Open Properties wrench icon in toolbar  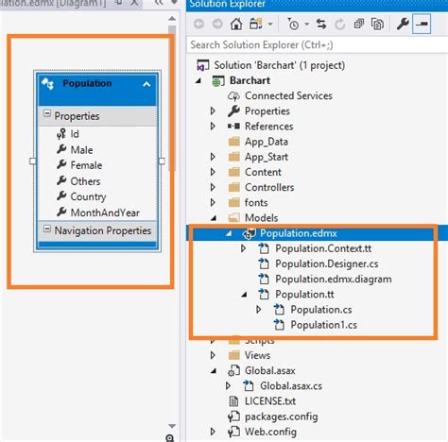click(403, 24)
